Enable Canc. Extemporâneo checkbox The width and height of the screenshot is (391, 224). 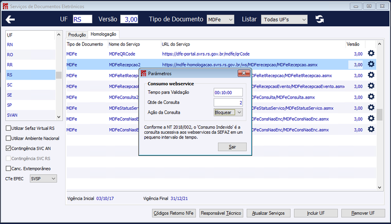tap(8, 168)
